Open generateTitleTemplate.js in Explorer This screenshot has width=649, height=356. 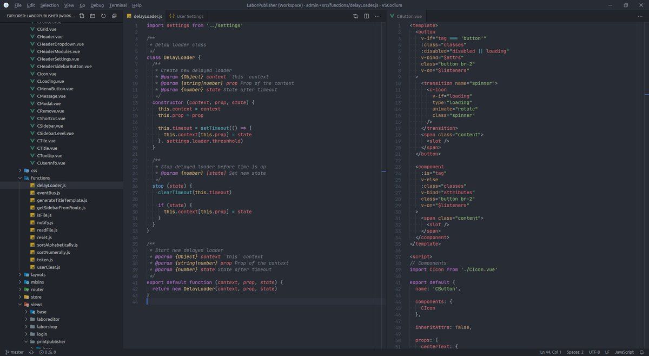point(62,200)
